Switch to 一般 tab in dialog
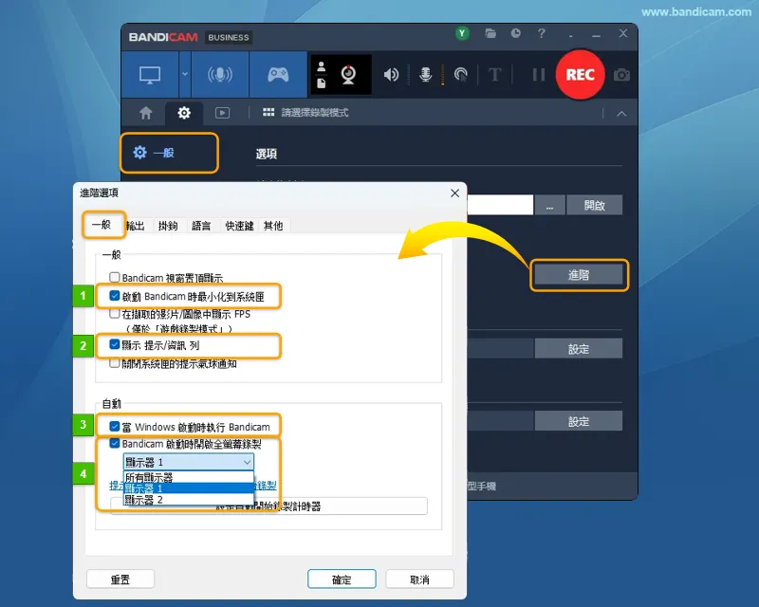 (x=102, y=225)
